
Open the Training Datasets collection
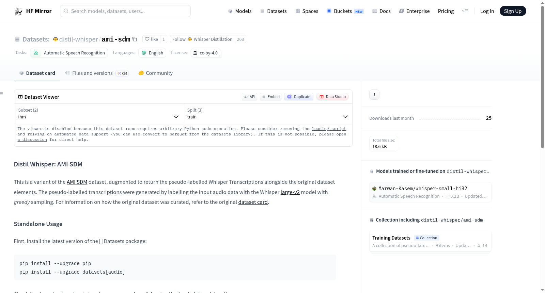pos(430,241)
